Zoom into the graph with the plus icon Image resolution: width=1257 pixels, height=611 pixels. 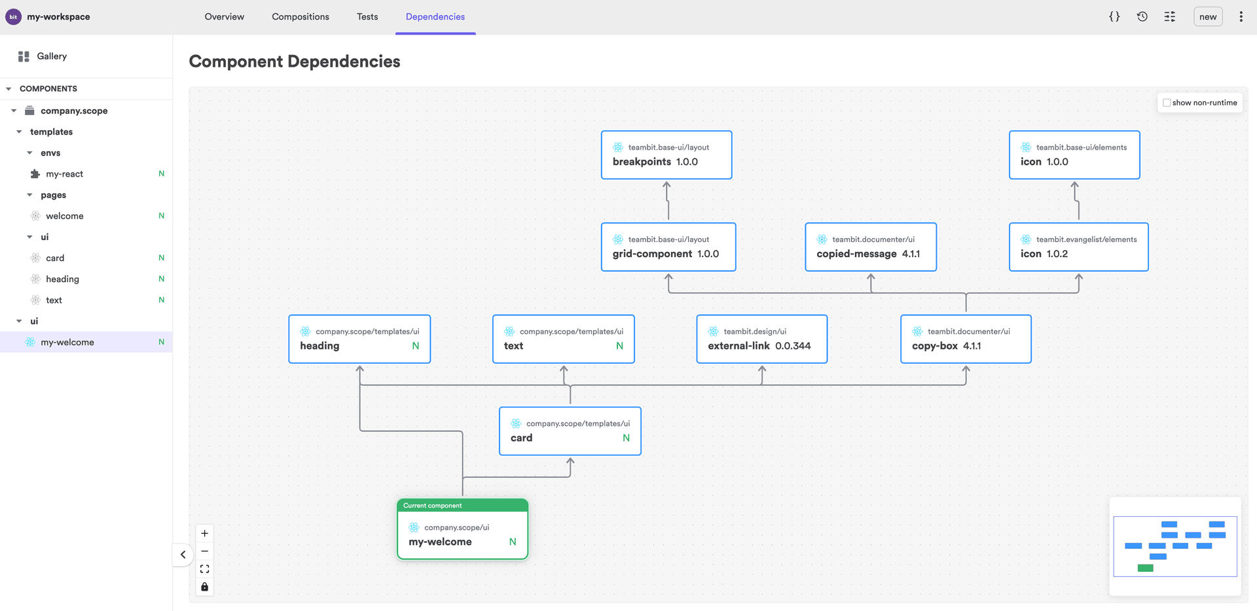204,533
